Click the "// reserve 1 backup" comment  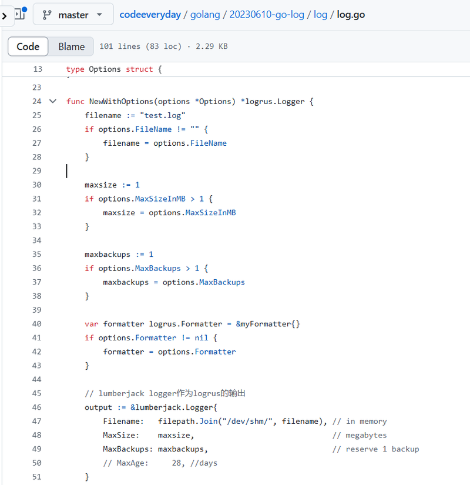pos(375,449)
